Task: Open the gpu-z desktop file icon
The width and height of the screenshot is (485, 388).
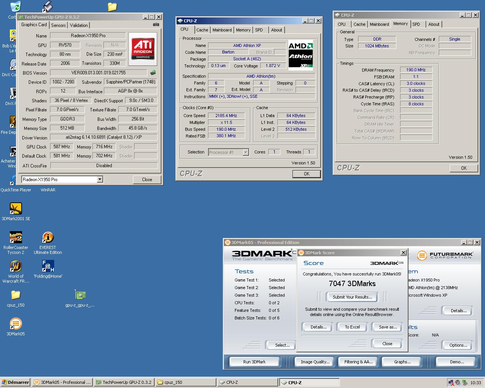Action: coord(80,295)
